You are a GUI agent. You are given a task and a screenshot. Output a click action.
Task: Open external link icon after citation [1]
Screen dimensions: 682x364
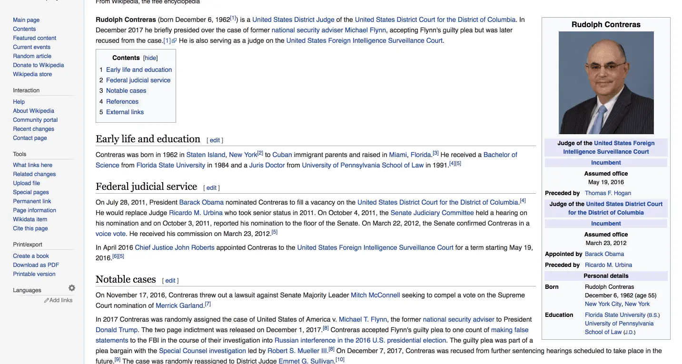pos(174,41)
